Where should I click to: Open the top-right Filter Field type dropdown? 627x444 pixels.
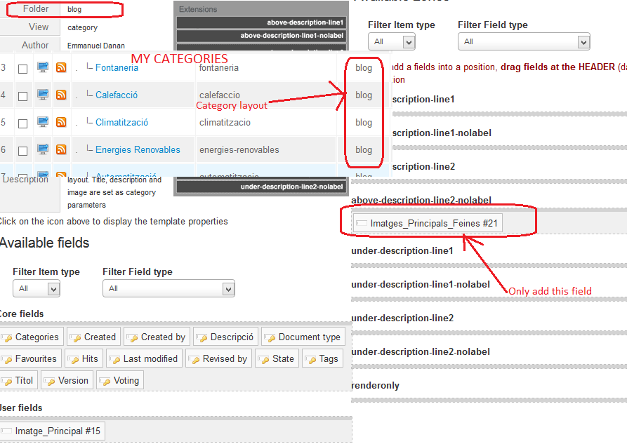(524, 41)
